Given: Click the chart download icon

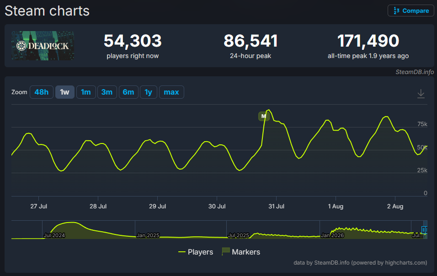Looking at the screenshot, I should click(421, 94).
